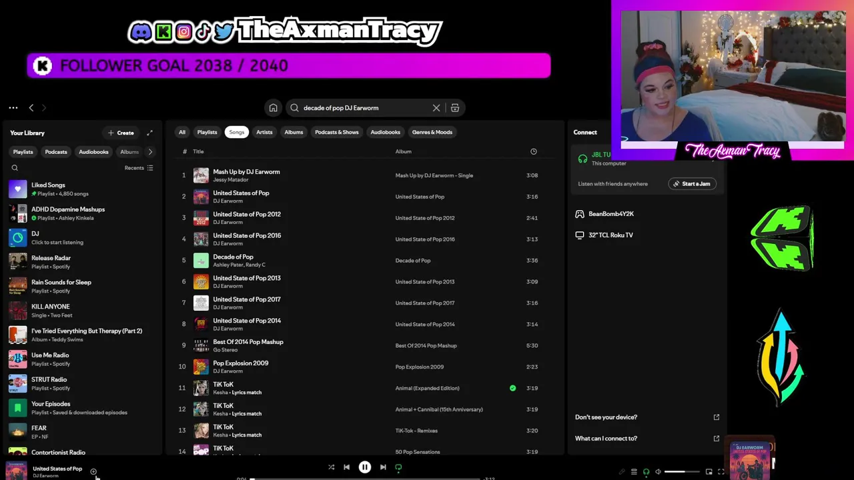Skip to the next track
The image size is (854, 480).
click(383, 467)
